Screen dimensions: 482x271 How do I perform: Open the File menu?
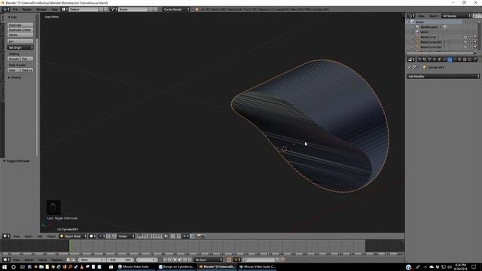coord(15,9)
